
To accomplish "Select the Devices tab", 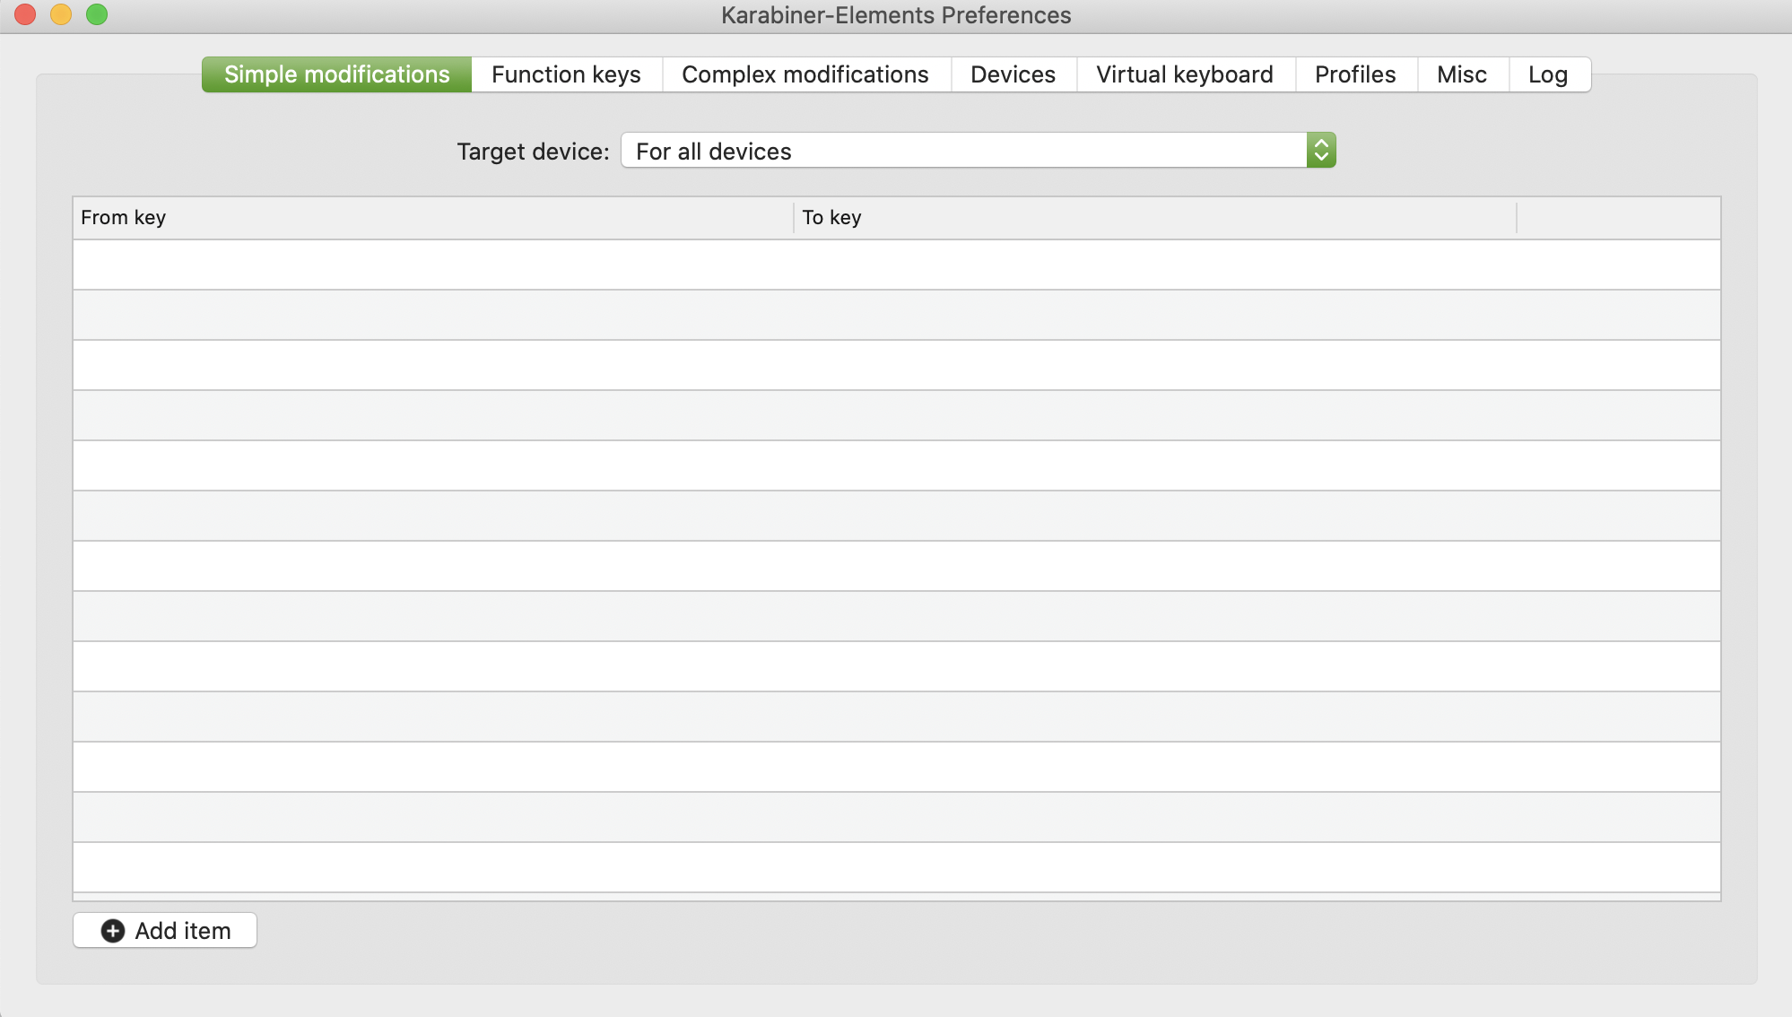I will 1012,74.
